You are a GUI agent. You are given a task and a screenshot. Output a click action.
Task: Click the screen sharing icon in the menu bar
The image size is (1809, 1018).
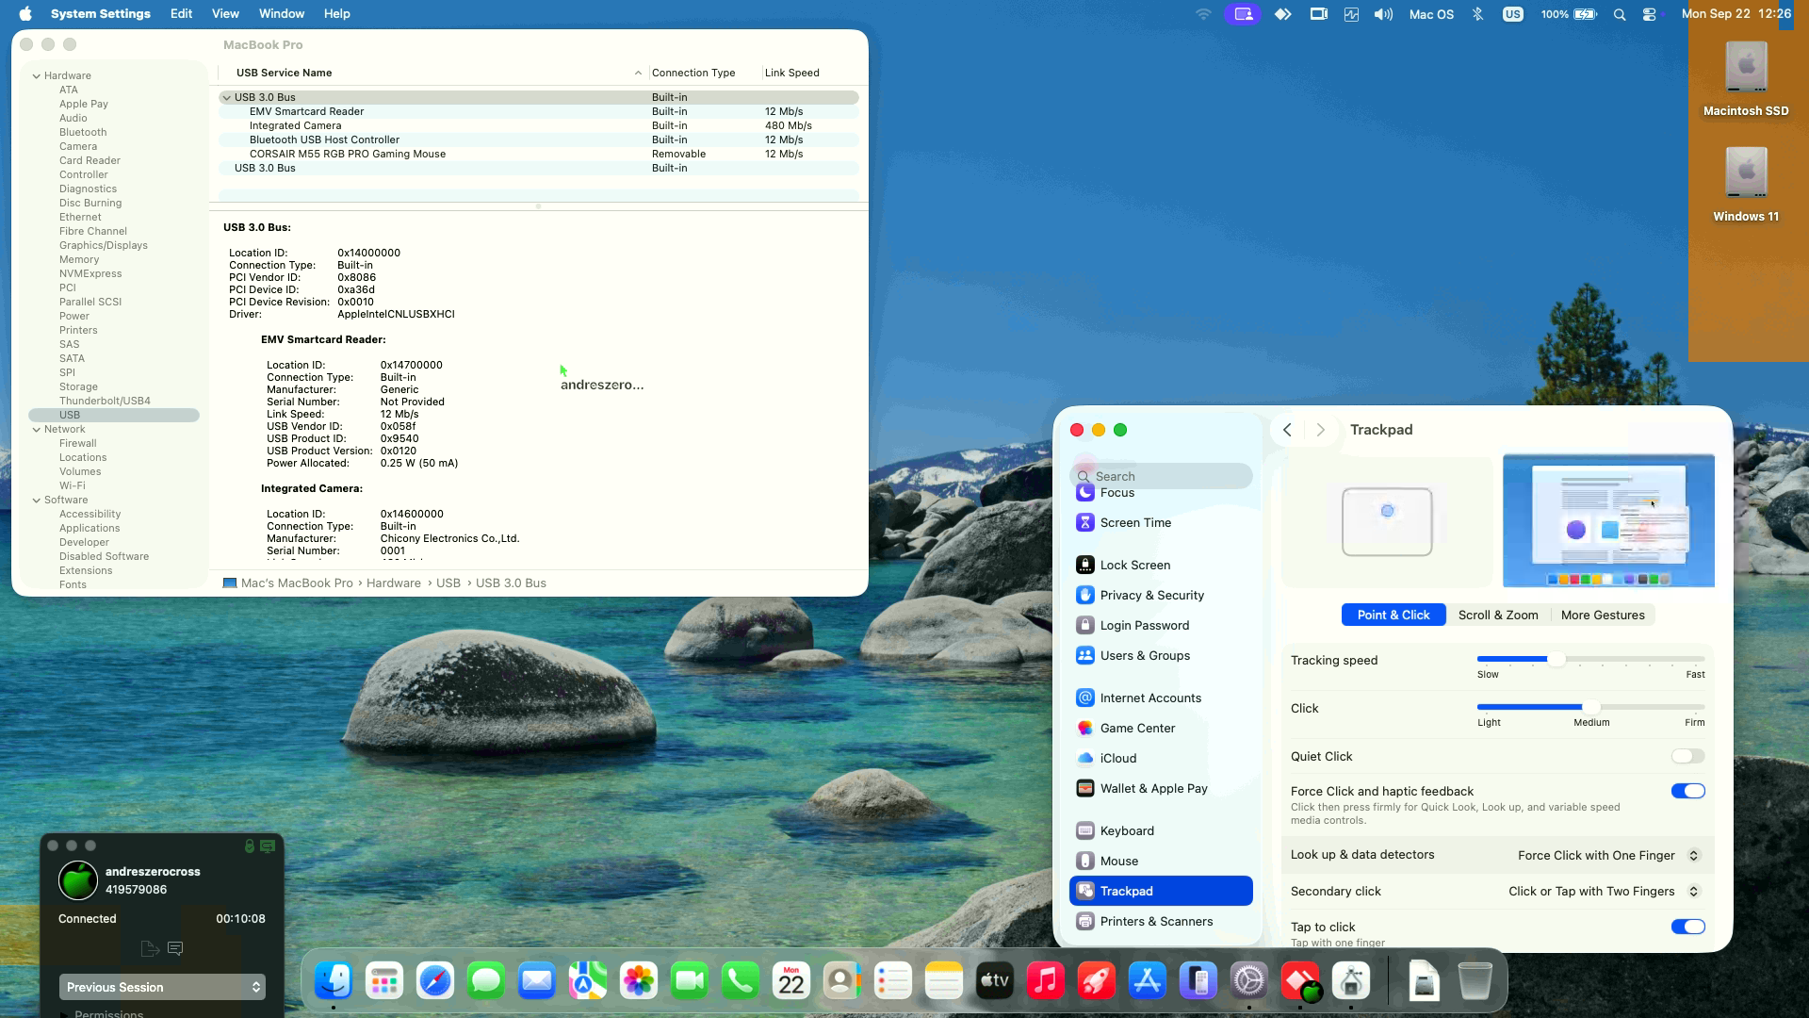coord(1243,14)
